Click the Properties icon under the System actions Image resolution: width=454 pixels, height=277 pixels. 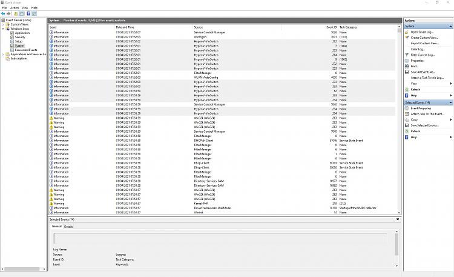click(407, 61)
